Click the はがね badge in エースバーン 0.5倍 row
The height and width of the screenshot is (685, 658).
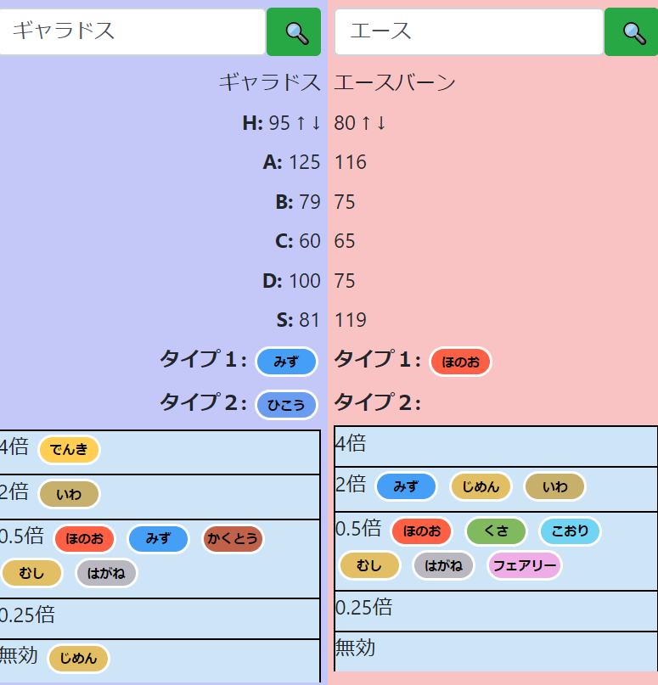pos(443,565)
